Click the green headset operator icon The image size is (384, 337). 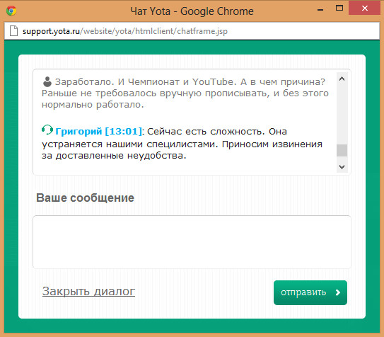click(x=47, y=130)
